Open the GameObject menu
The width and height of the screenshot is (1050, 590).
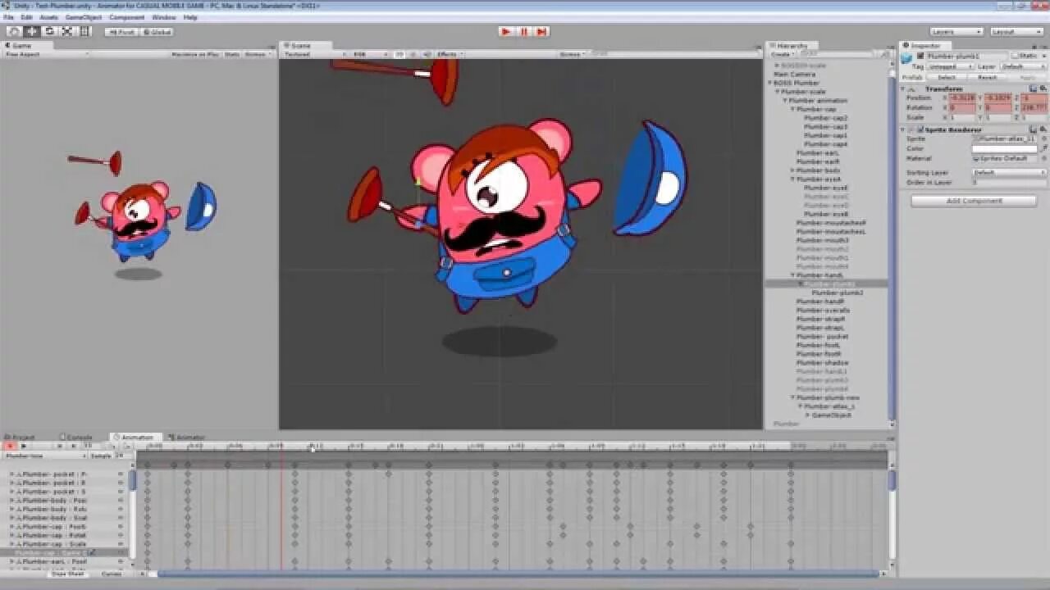[84, 17]
